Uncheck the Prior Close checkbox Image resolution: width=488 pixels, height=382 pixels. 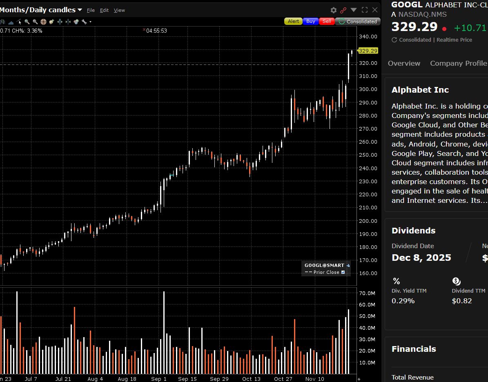343,272
